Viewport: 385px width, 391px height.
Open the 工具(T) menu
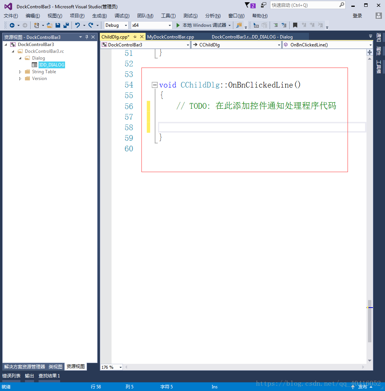click(x=168, y=16)
